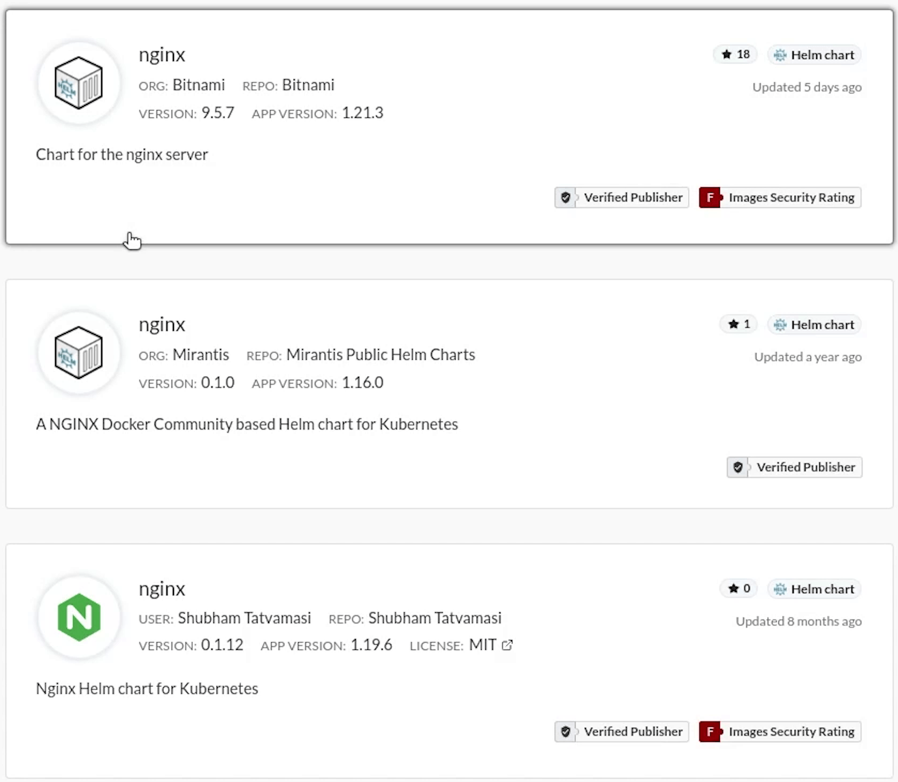Click Verified Publisher badge on Mirantis card
The image size is (898, 782).
point(794,467)
